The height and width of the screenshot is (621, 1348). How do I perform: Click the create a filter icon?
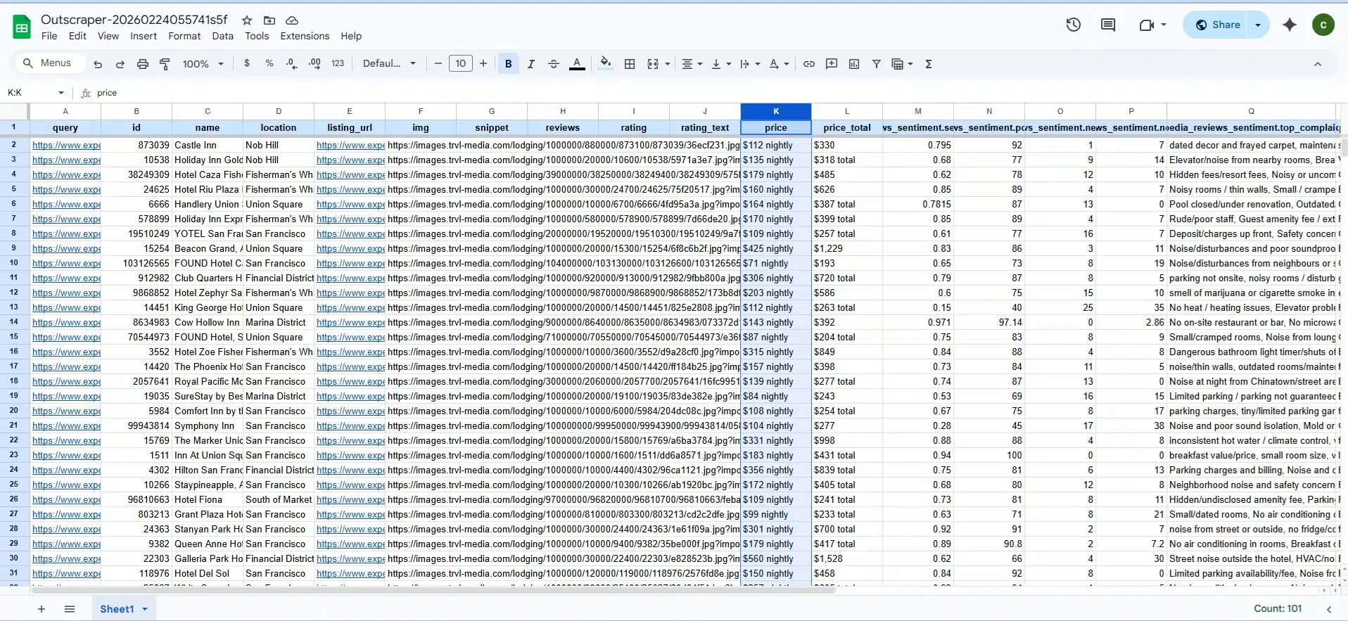[x=876, y=64]
